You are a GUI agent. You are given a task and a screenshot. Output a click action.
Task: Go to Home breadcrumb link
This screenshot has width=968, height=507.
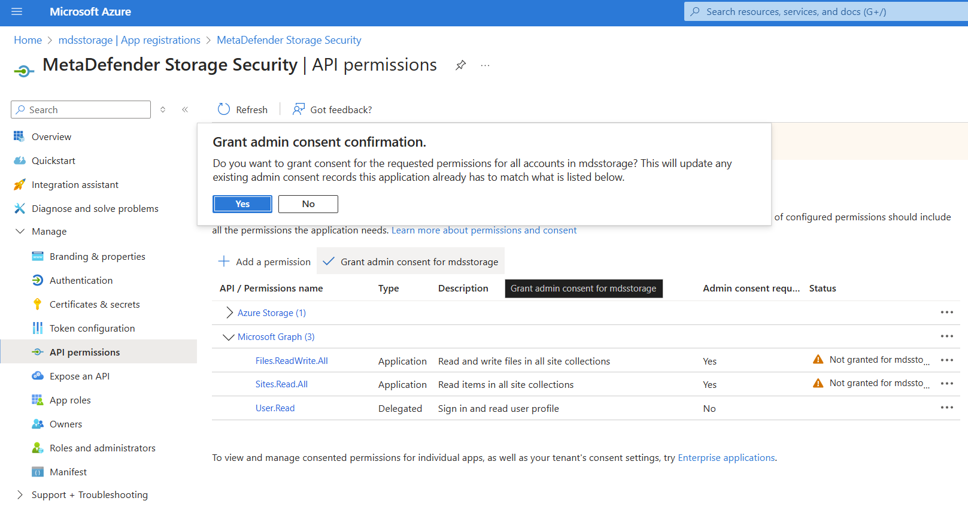tap(28, 40)
